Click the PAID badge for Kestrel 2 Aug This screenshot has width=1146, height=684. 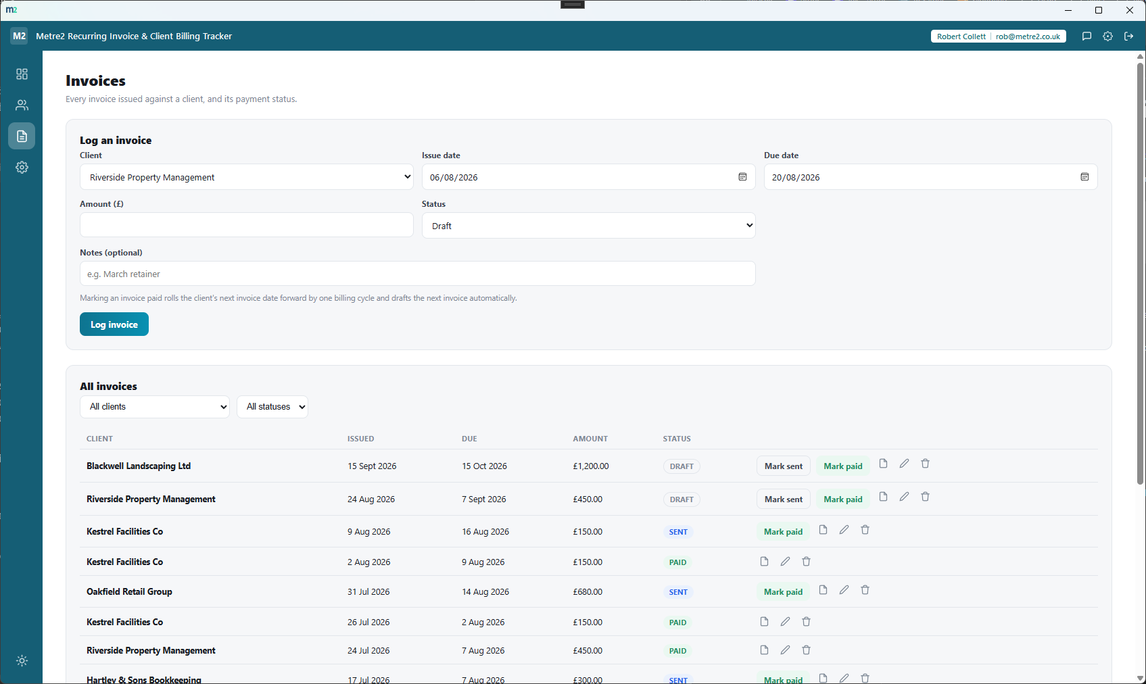(677, 562)
